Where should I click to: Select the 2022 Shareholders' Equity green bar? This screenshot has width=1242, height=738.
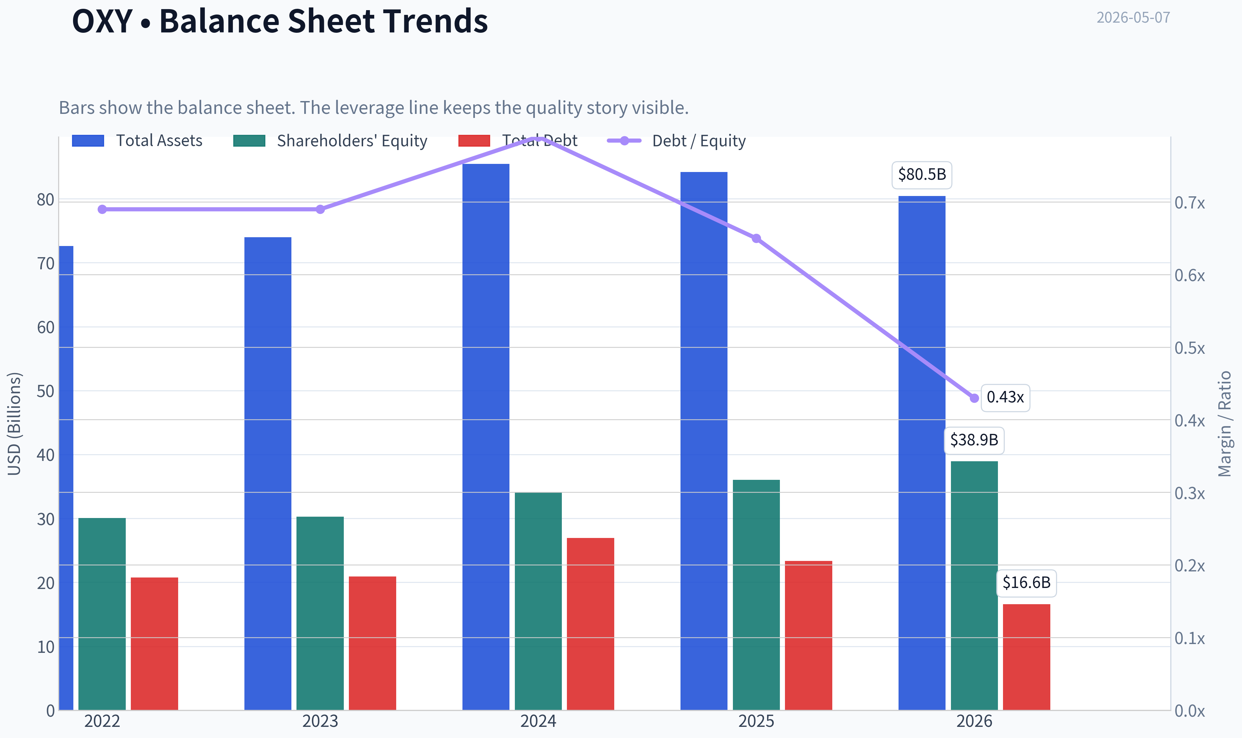click(102, 614)
